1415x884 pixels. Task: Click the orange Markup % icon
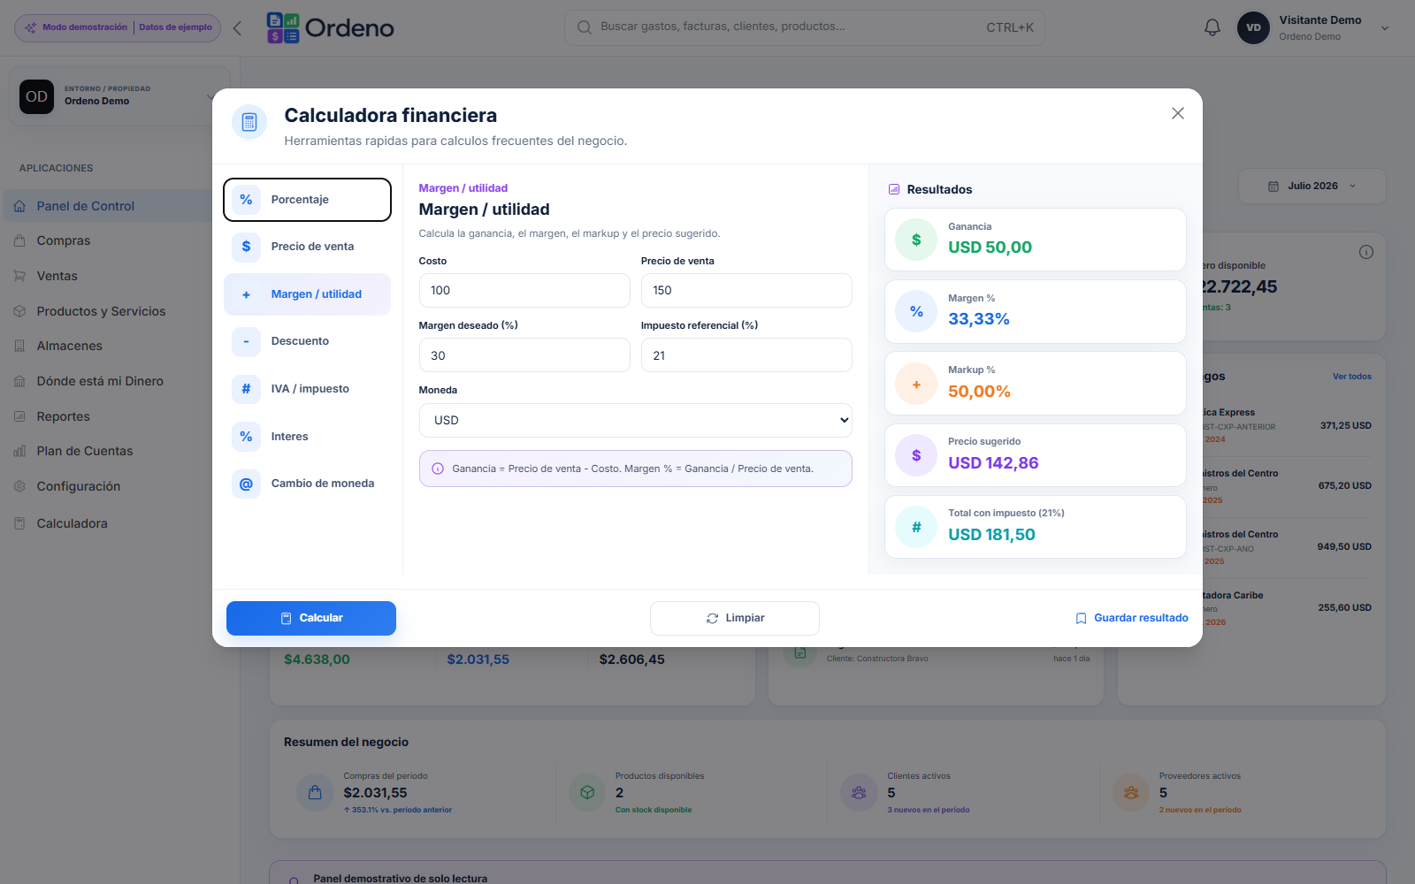click(x=916, y=384)
